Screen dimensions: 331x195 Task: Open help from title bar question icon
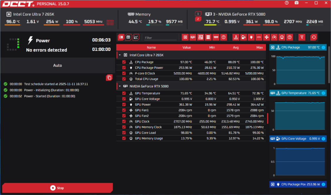pyautogui.click(x=287, y=3)
